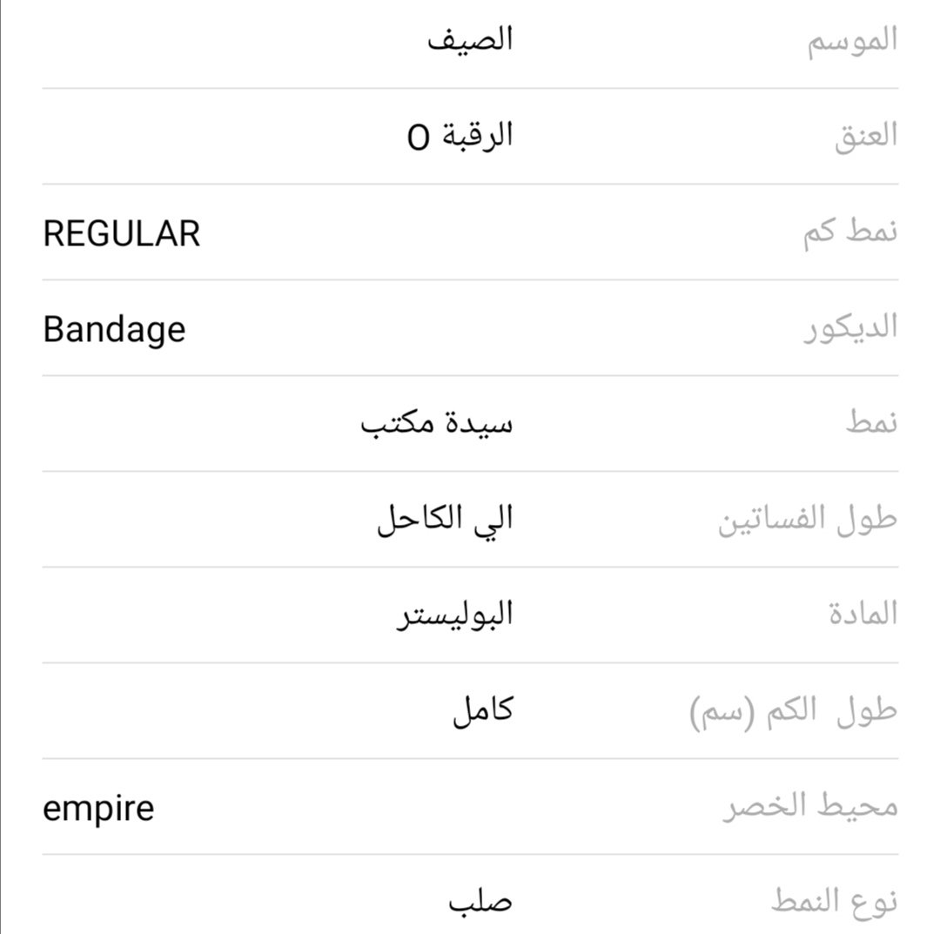Select the البوليستر material value
Image resolution: width=940 pixels, height=934 pixels.
click(x=455, y=615)
